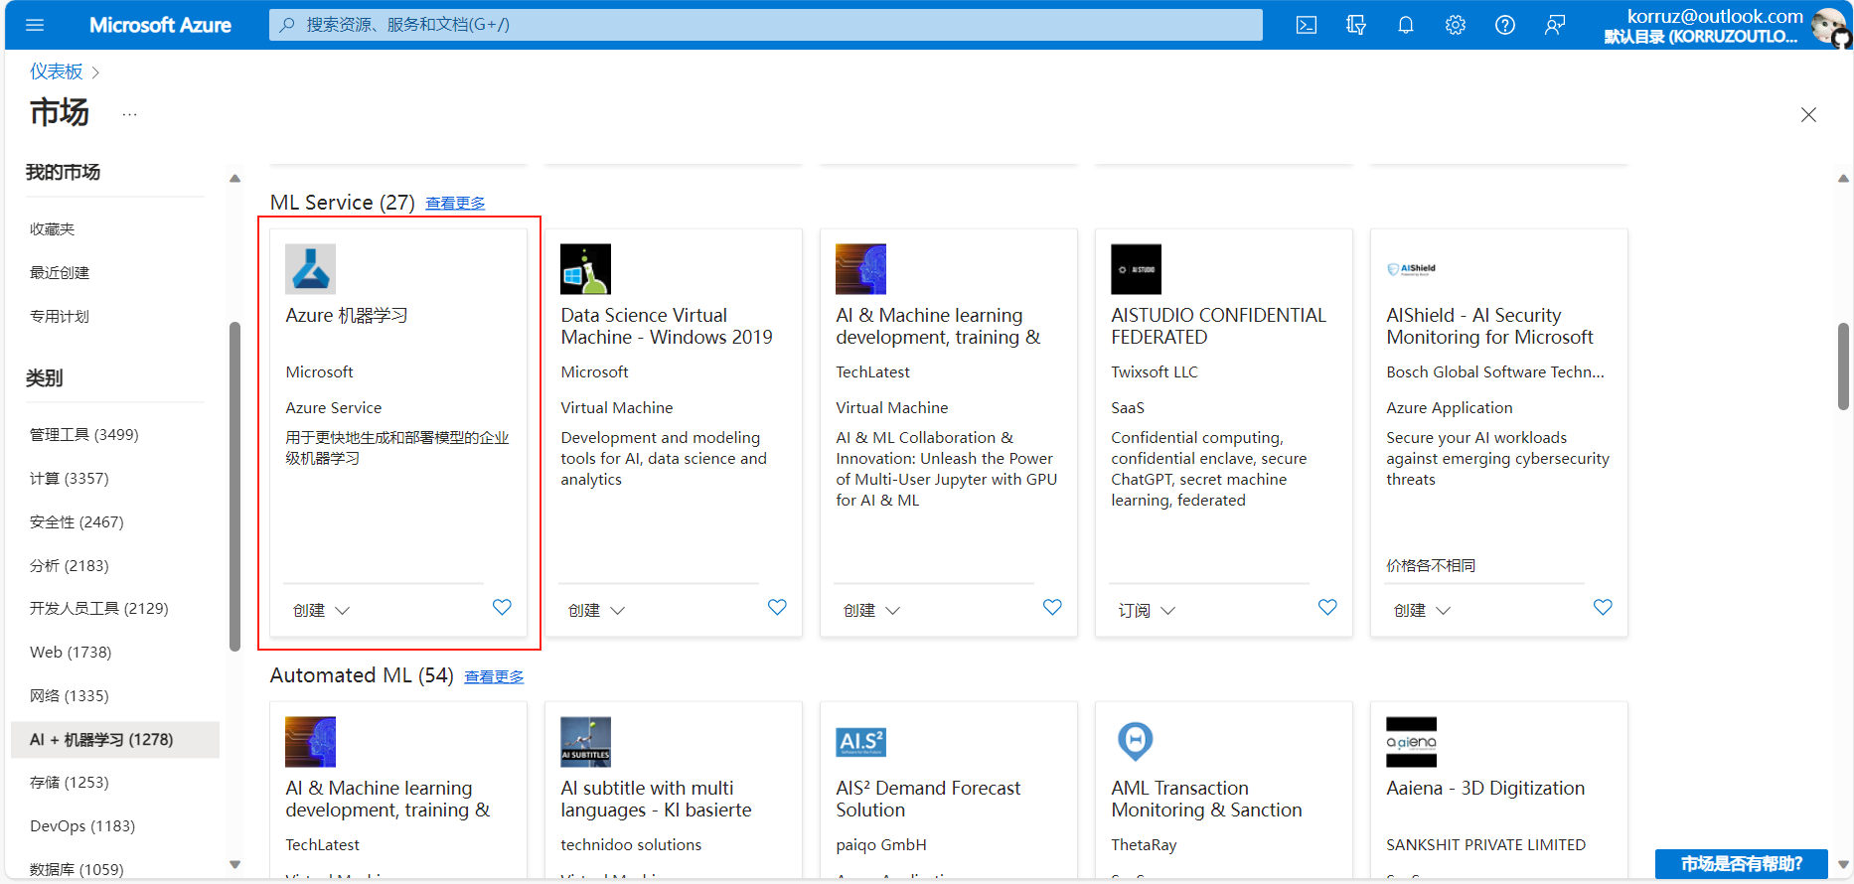Select the 收藏夹 item in sidebar
Screen dimensions: 1854x884
coord(53,229)
